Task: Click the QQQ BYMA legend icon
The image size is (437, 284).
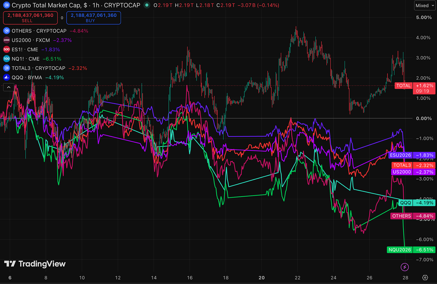Action: click(x=6, y=77)
